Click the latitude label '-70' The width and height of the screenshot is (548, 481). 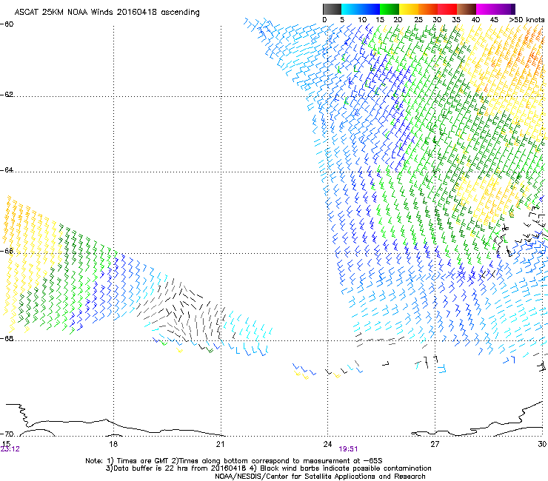(x=7, y=434)
